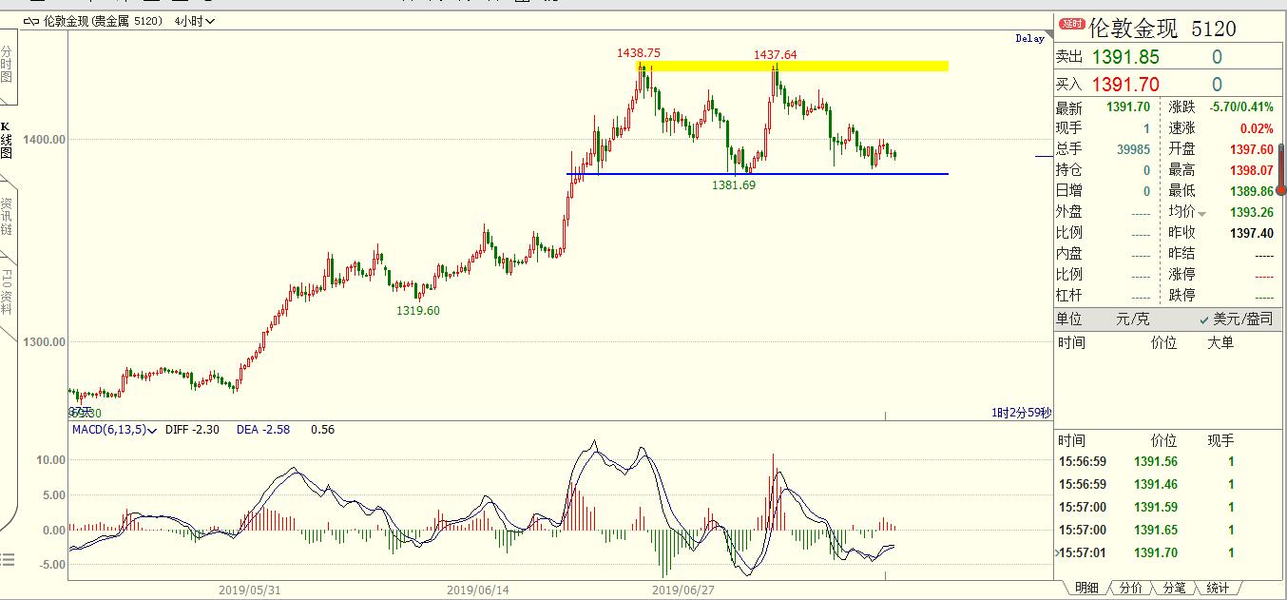
Task: Click the DEA -2.58 indicator value
Action: (265, 430)
